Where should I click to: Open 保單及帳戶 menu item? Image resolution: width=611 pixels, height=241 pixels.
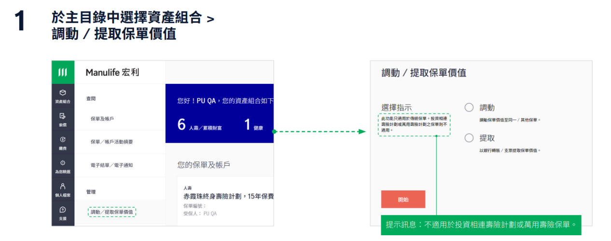tap(102, 119)
